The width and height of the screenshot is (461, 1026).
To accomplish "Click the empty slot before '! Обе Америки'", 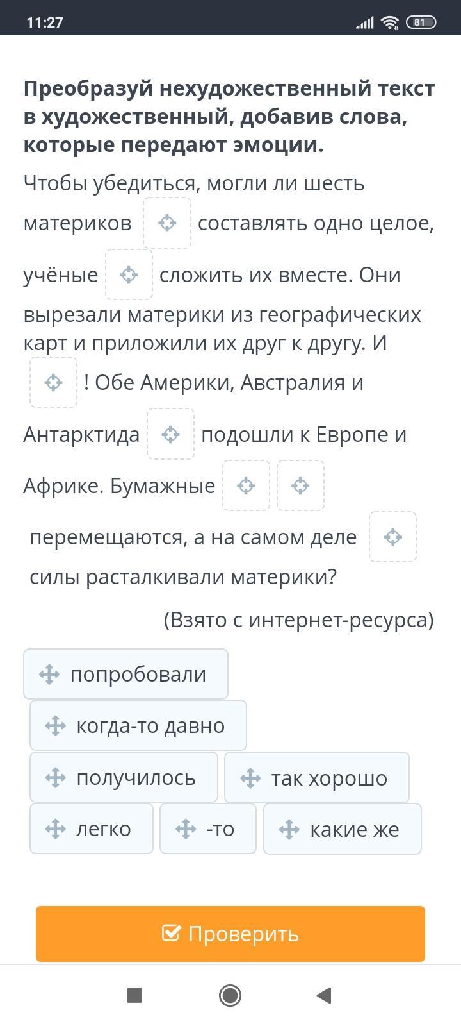I will point(53,382).
